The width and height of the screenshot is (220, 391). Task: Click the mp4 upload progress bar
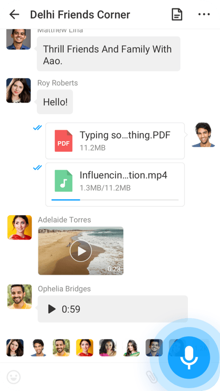tap(115, 200)
